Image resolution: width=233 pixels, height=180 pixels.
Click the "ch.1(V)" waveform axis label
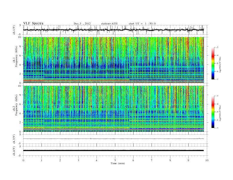point(14,30)
